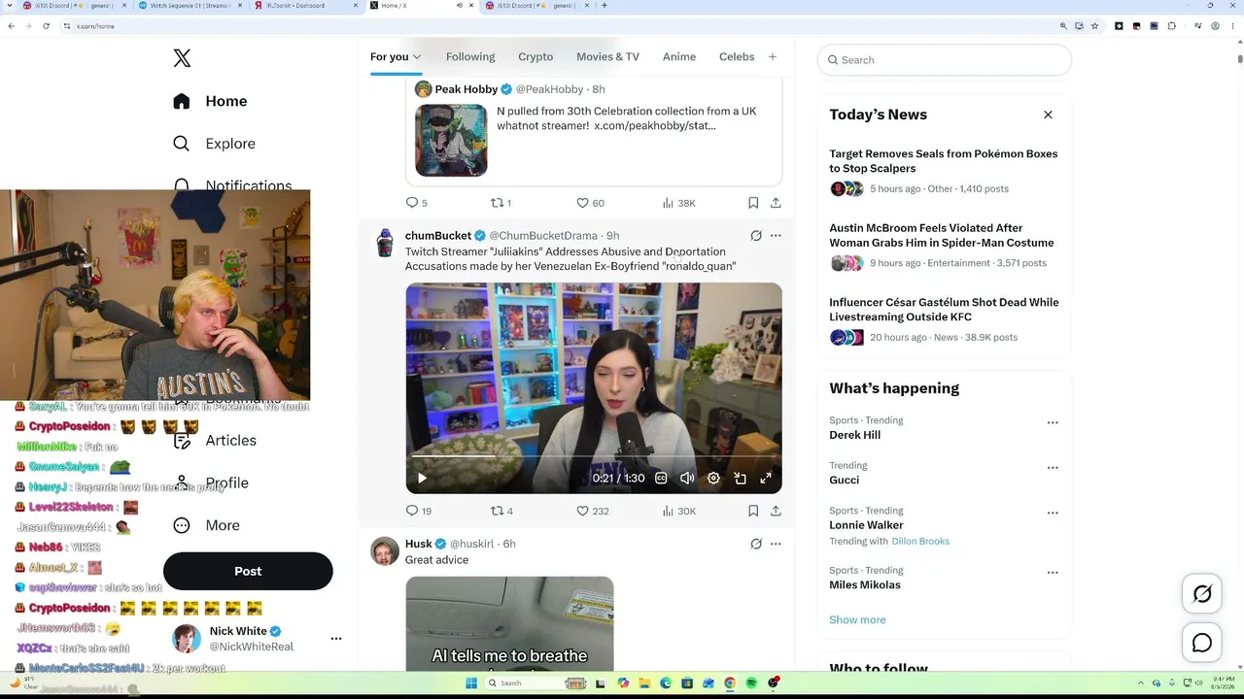Viewport: 1244px width, 699px height.
Task: Switch to the Celebs tab
Action: [x=737, y=56]
